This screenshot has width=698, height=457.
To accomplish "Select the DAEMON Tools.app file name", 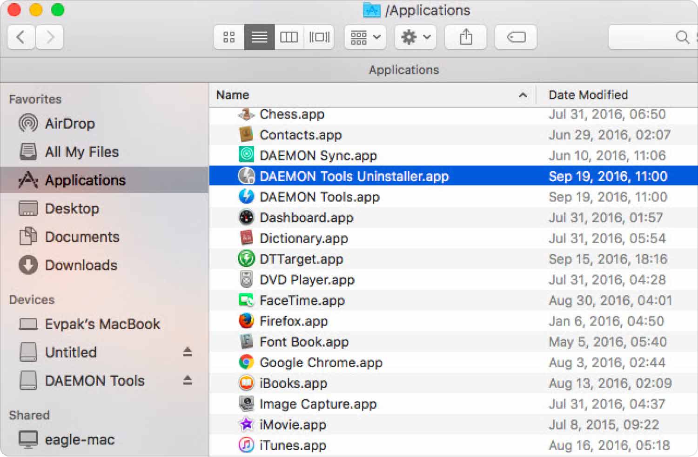I will tap(320, 197).
